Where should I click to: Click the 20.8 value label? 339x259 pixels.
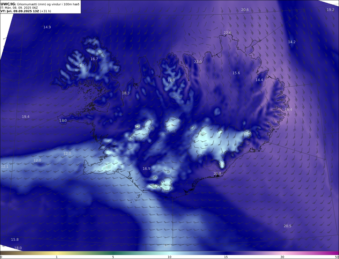tap(217, 174)
